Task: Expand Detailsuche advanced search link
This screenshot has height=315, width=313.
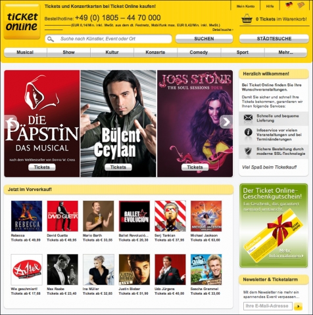Action: [x=222, y=30]
